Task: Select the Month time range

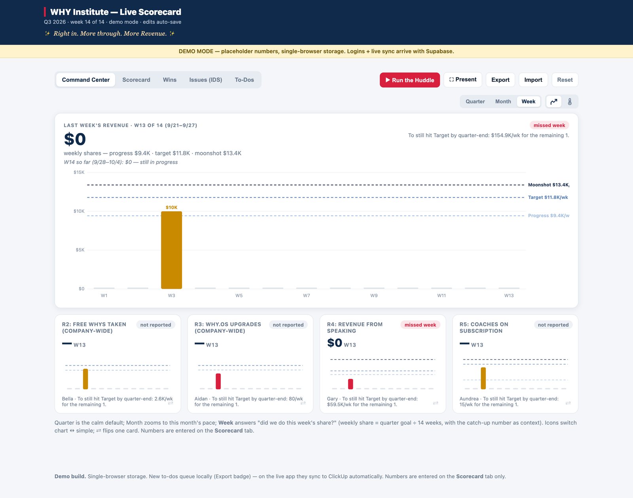Action: tap(503, 102)
